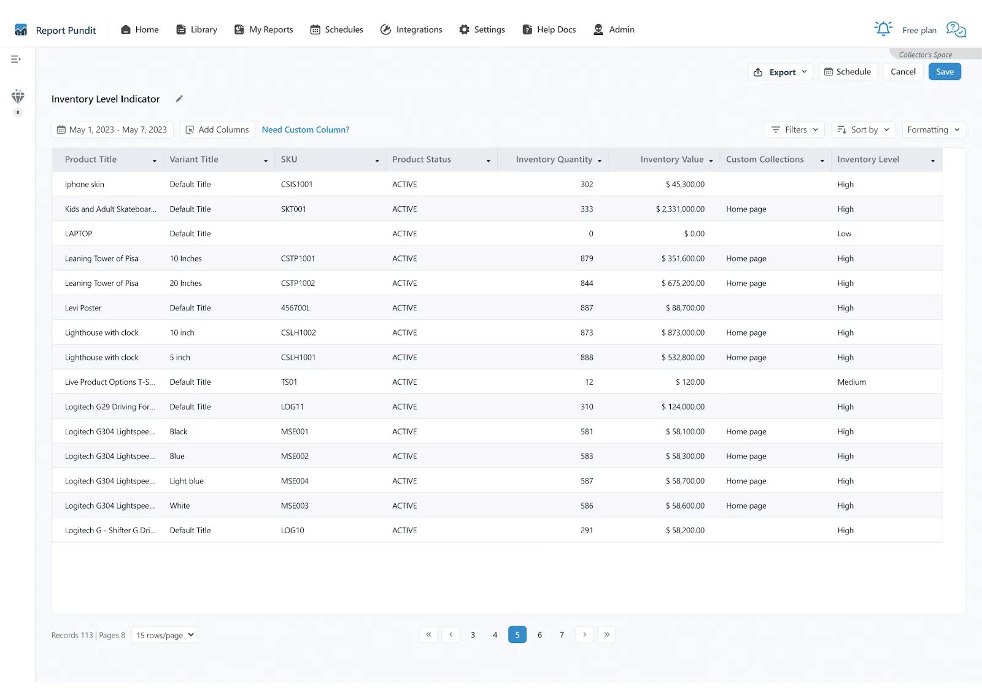Click SKU cell LOG10

coord(293,530)
